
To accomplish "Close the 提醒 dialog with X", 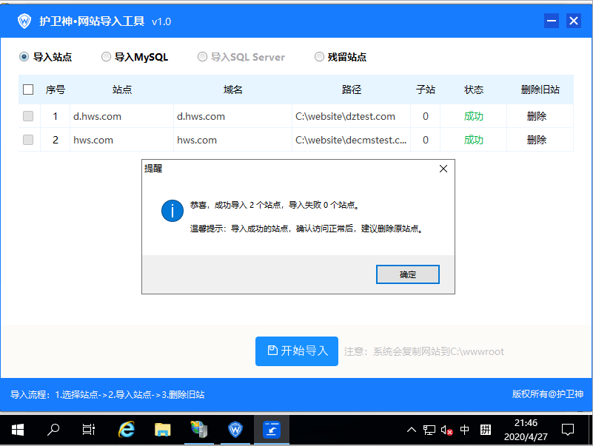I will pos(443,169).
